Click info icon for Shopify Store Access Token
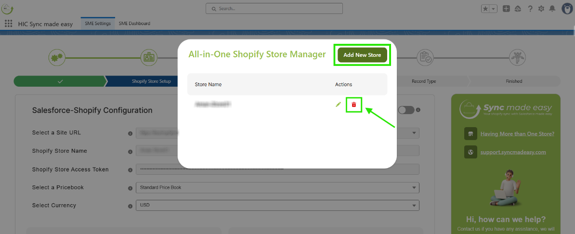 (x=130, y=170)
